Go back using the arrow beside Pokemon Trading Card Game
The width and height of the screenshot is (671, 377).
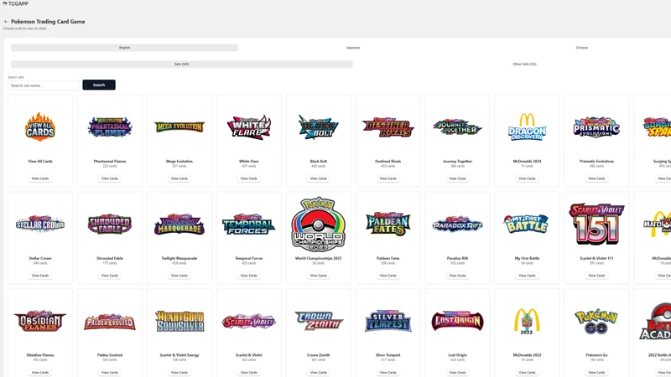click(x=6, y=22)
